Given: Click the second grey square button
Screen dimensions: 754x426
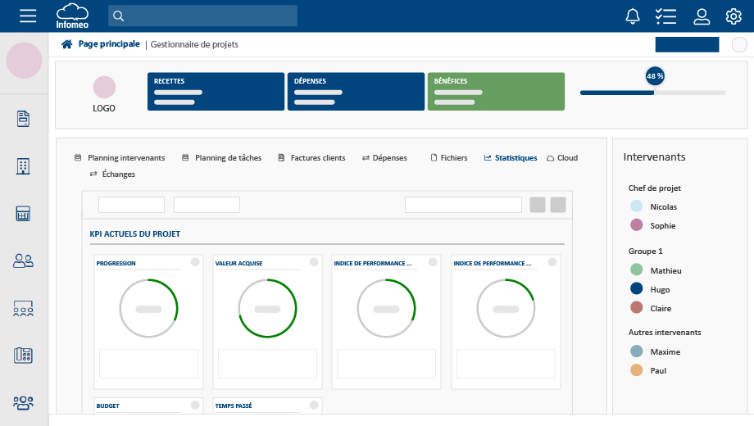Looking at the screenshot, I should 558,205.
